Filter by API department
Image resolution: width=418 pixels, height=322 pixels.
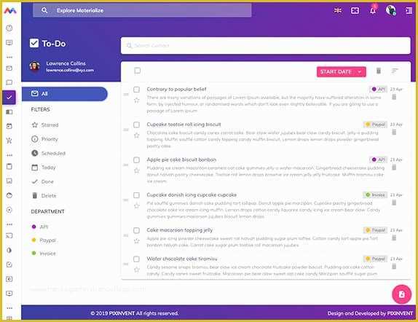click(40, 227)
